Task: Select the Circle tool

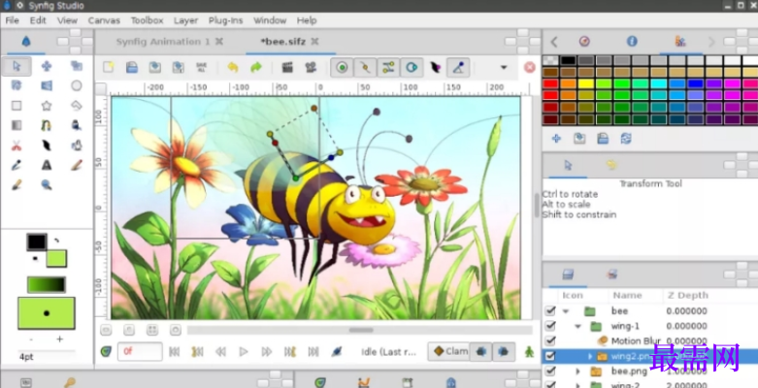Action: [x=77, y=86]
